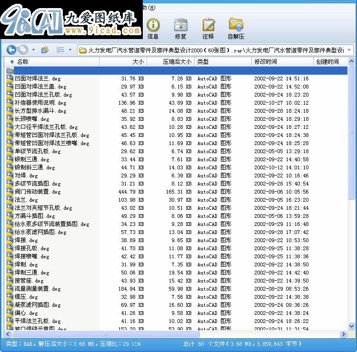Open the address path dropdown arrow
Viewport: 357px width, 352px height.
pyautogui.click(x=349, y=50)
